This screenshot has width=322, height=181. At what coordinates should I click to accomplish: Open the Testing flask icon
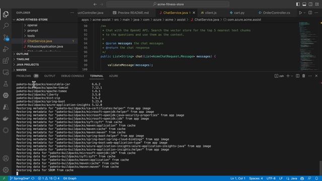click(6, 84)
